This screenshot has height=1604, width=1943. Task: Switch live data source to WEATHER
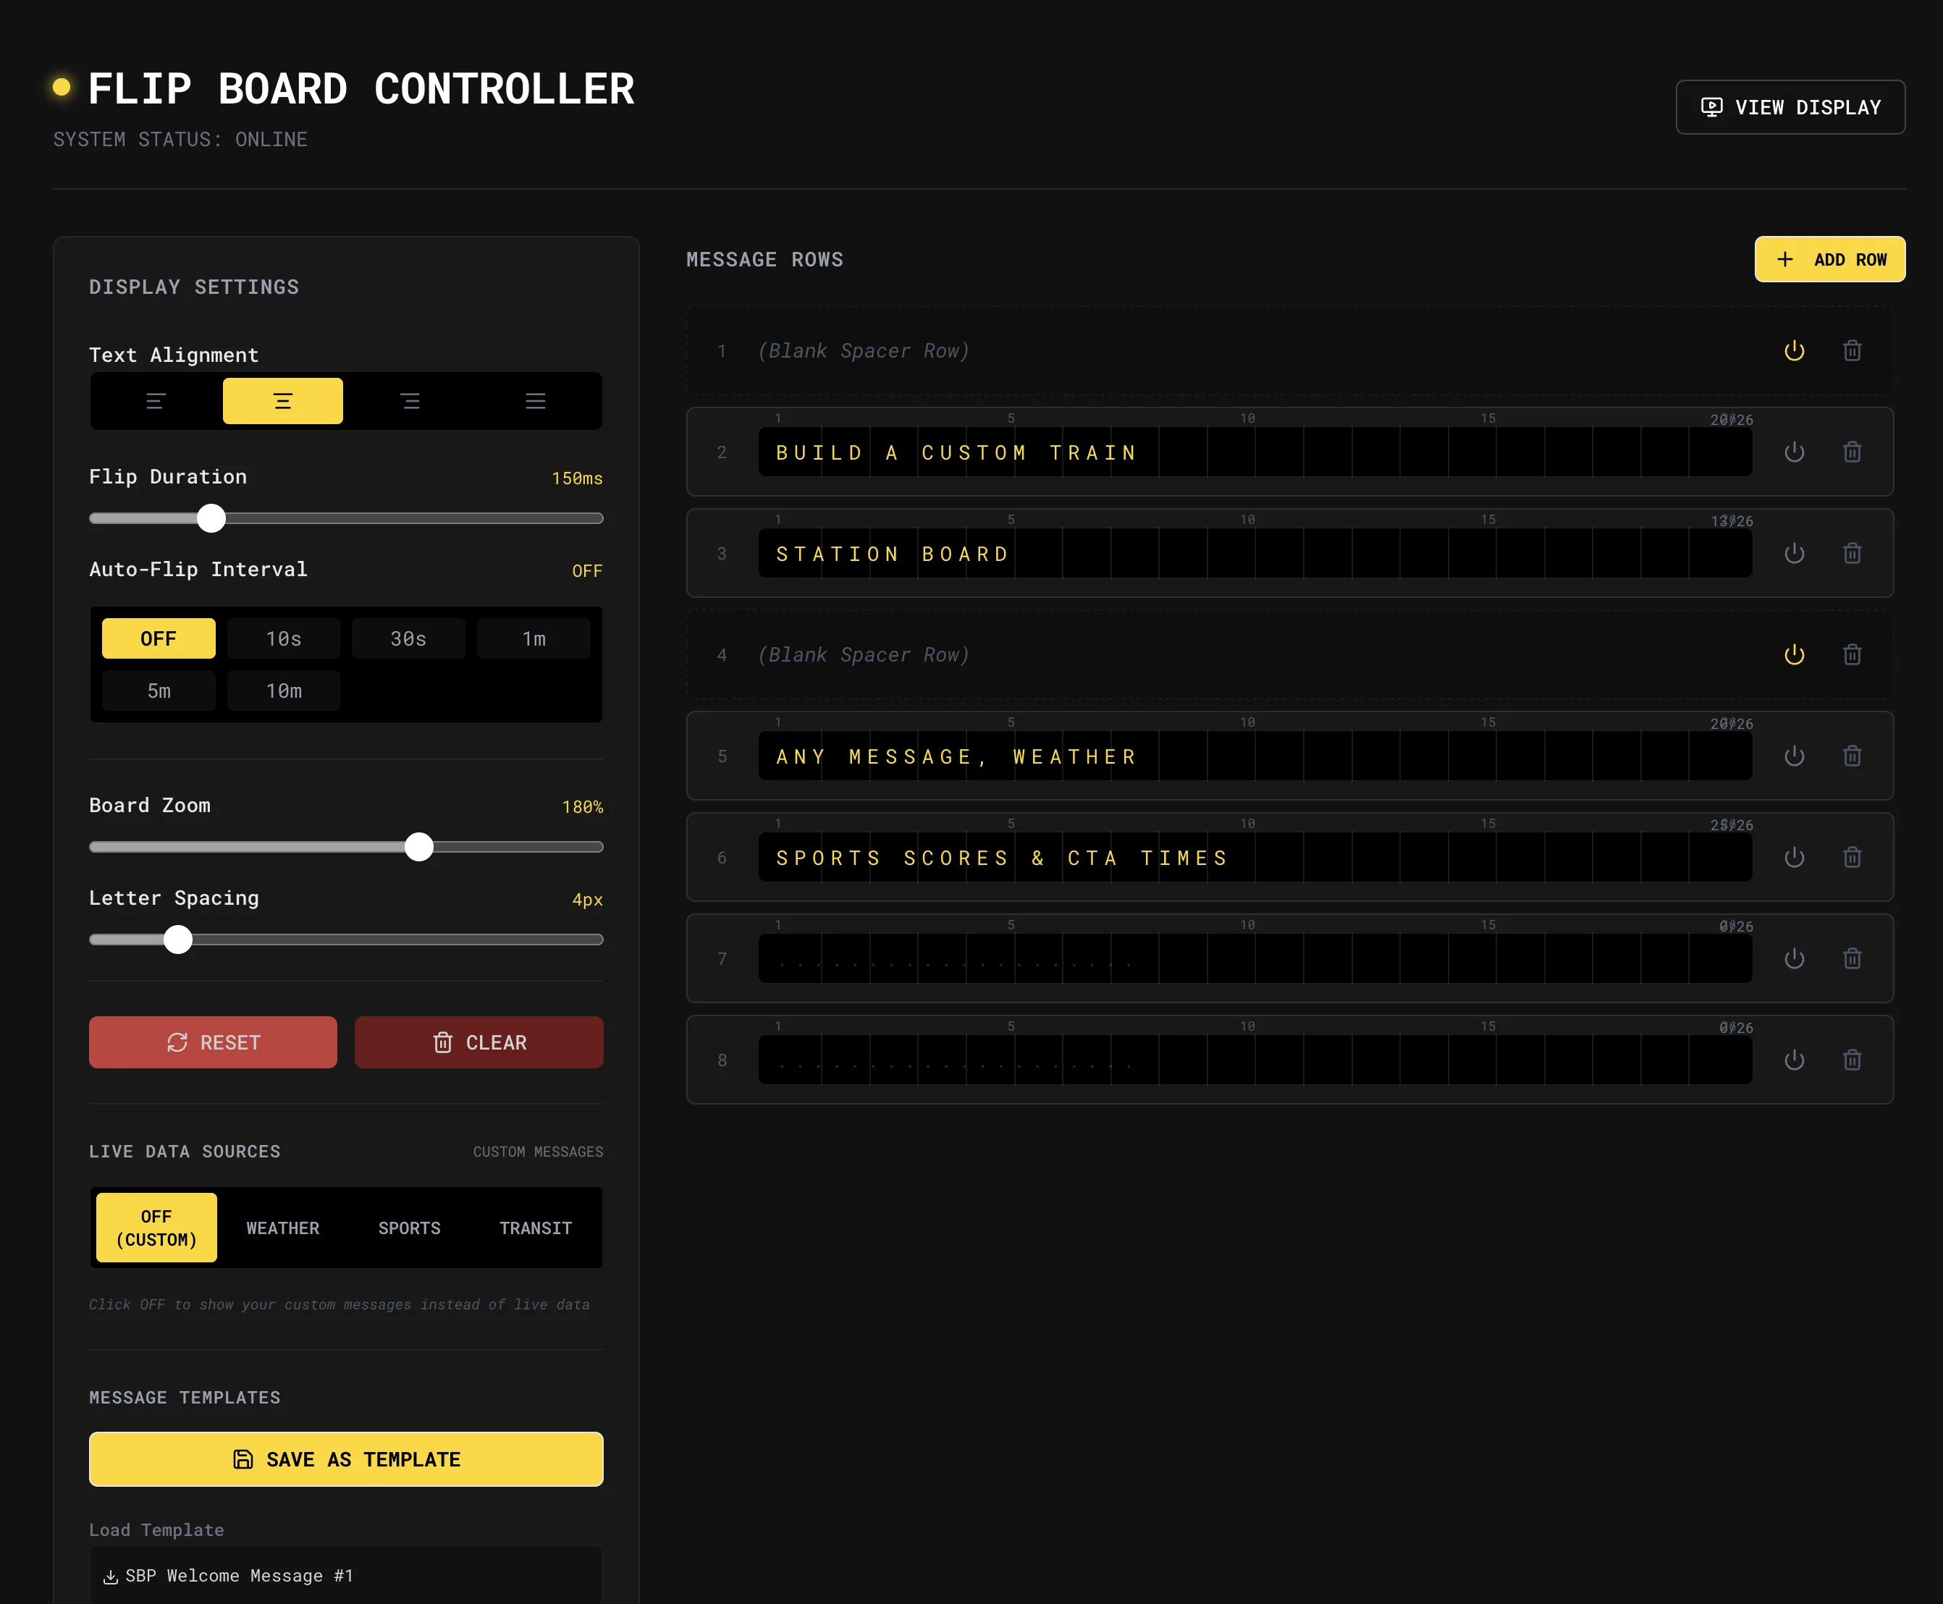point(283,1228)
